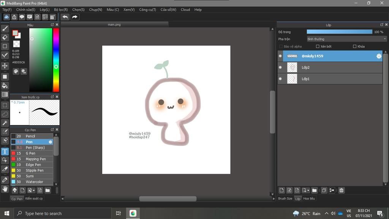
Task: Select the Gradient tool
Action: [5, 94]
